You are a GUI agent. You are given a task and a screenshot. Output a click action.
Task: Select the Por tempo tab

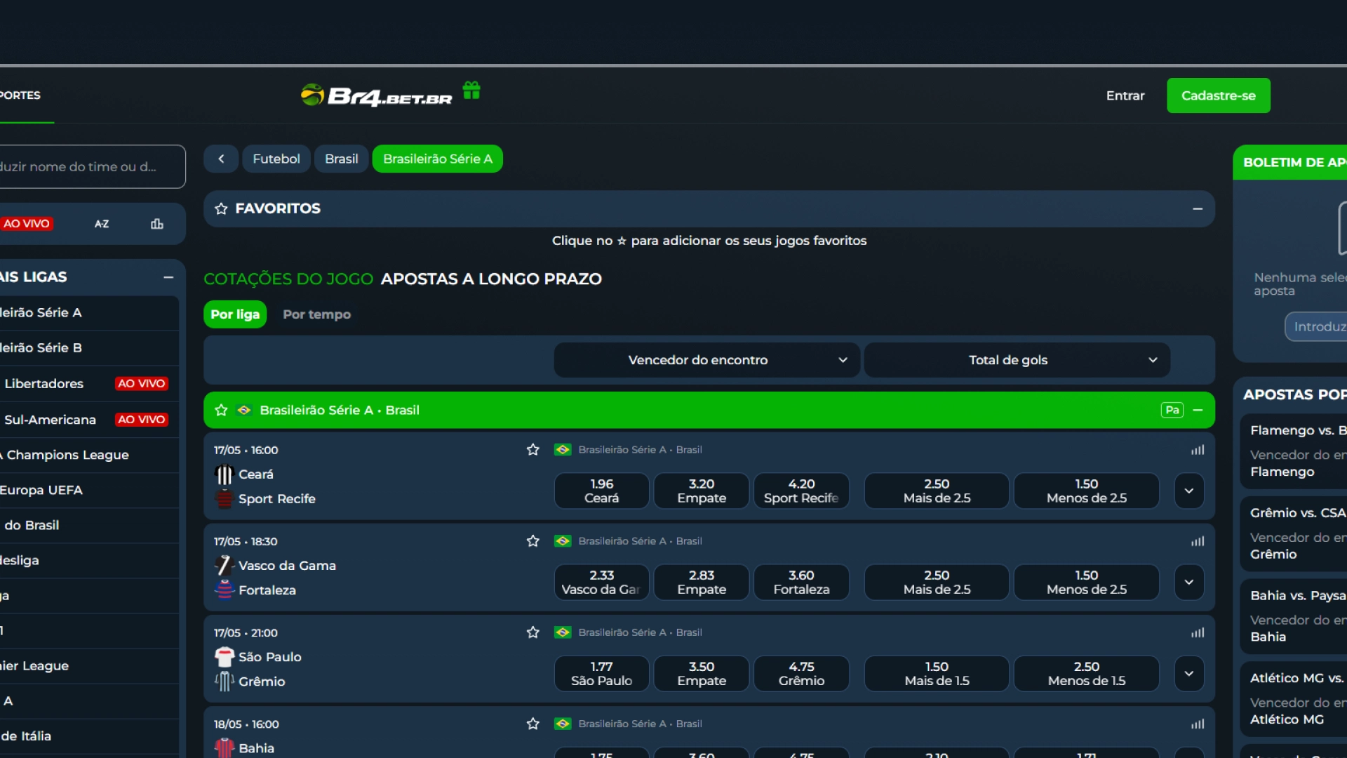coord(316,314)
